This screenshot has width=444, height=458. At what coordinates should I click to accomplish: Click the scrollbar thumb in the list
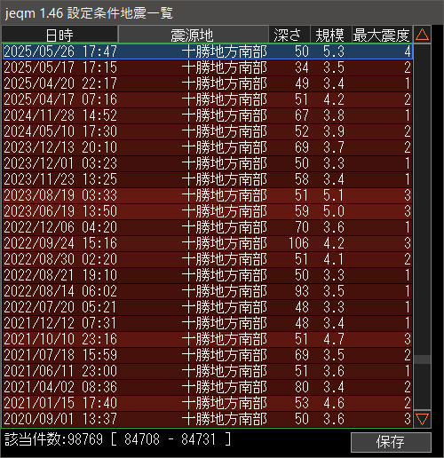pyautogui.click(x=422, y=359)
